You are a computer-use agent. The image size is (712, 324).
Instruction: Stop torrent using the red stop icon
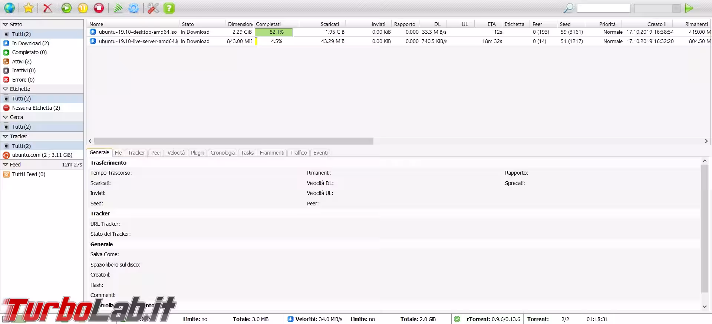click(99, 8)
